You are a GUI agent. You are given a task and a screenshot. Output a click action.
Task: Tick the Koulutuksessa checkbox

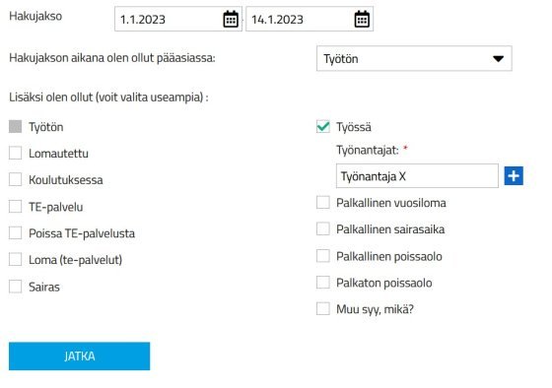15,179
